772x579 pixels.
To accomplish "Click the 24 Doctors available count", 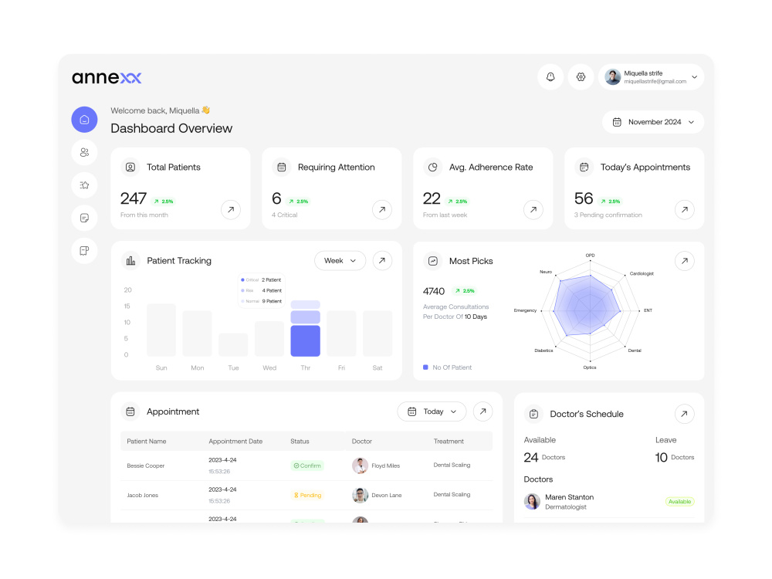I will (544, 457).
